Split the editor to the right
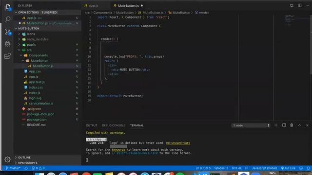This screenshot has width=312, height=175. (299, 5)
